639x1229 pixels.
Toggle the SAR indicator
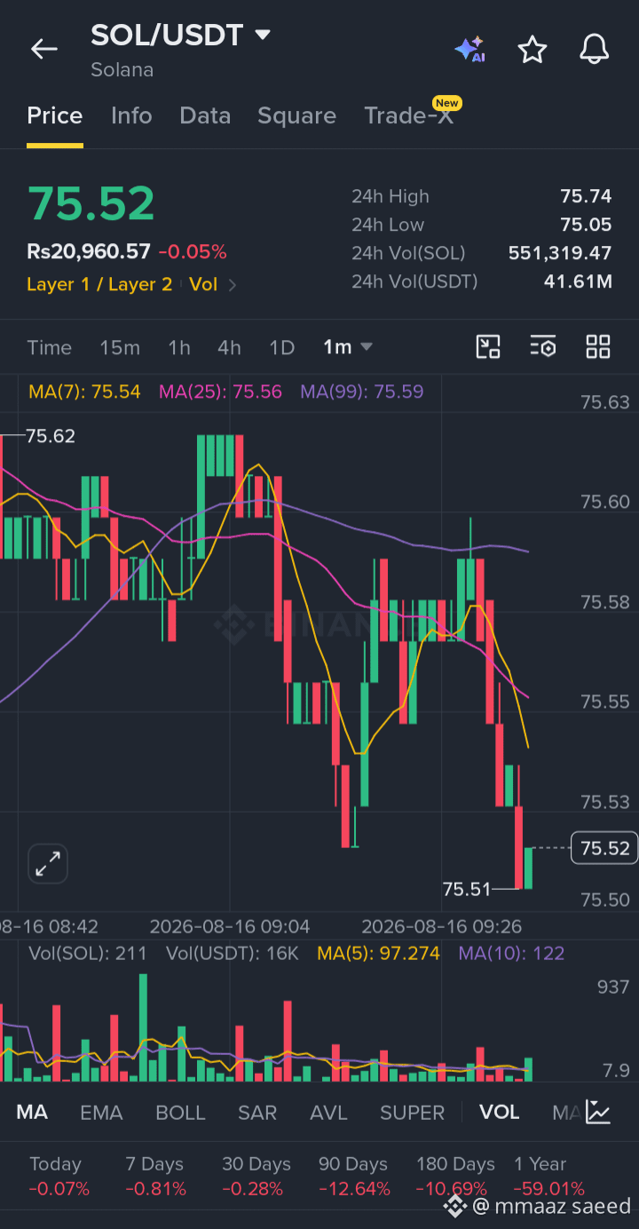pyautogui.click(x=257, y=1113)
